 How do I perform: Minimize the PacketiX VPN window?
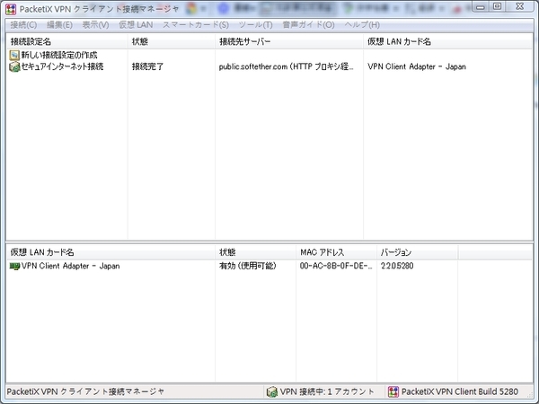481,6
